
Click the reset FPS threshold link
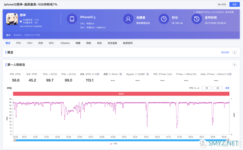click(x=227, y=88)
